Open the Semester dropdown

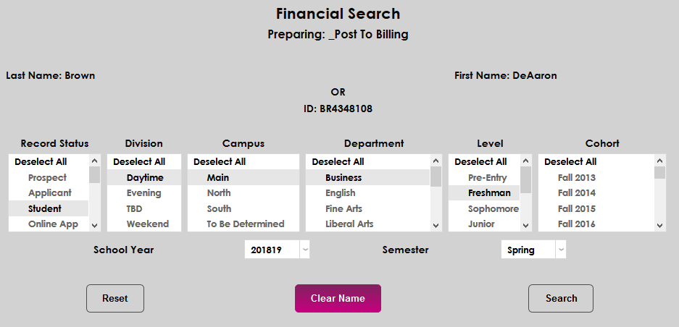(x=560, y=250)
